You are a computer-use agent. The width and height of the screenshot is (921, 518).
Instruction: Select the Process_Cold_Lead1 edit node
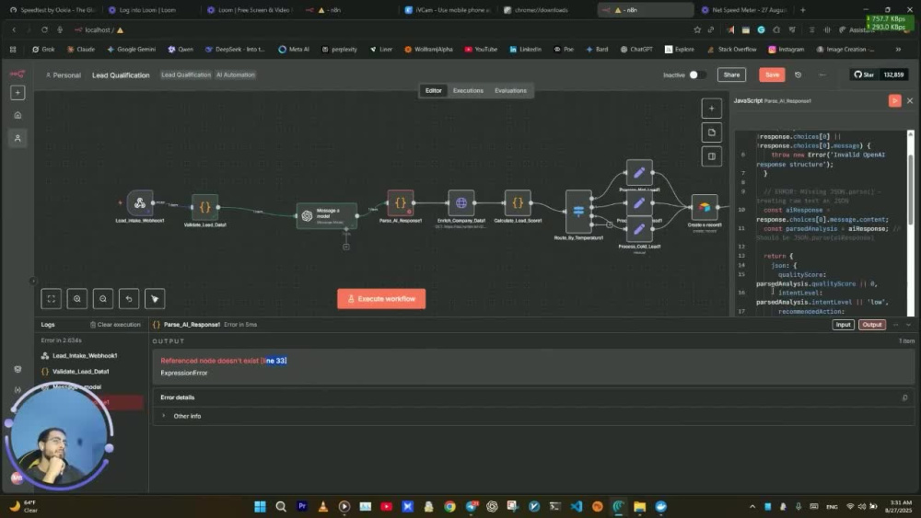click(x=639, y=229)
